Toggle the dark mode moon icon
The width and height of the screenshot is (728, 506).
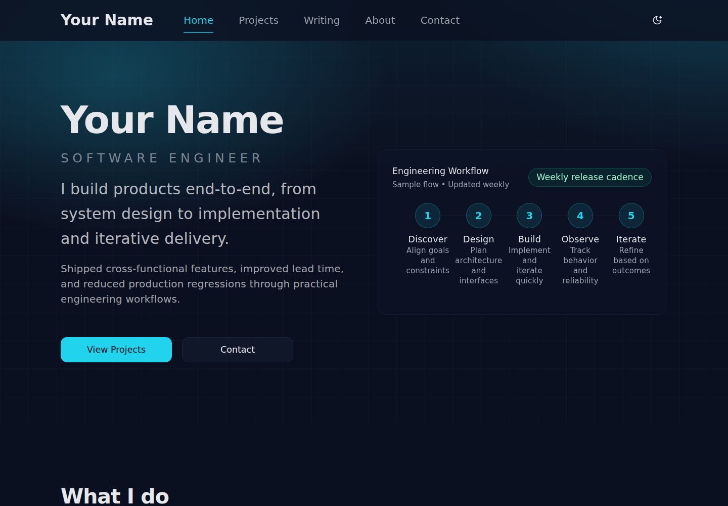pos(657,20)
